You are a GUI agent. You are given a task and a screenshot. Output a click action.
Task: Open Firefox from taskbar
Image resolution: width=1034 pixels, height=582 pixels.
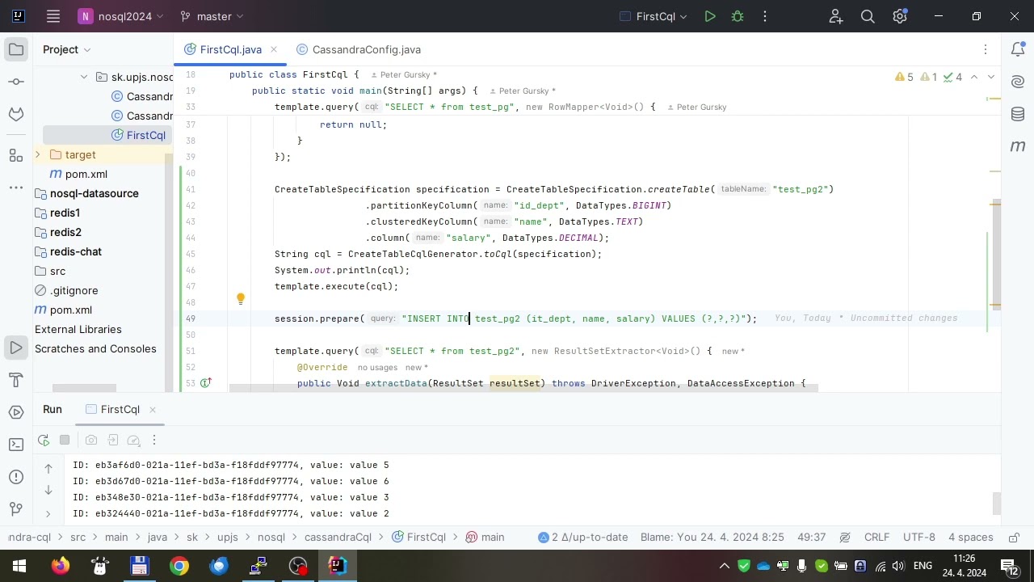[61, 566]
